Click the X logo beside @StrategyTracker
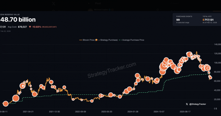 click(x=187, y=104)
